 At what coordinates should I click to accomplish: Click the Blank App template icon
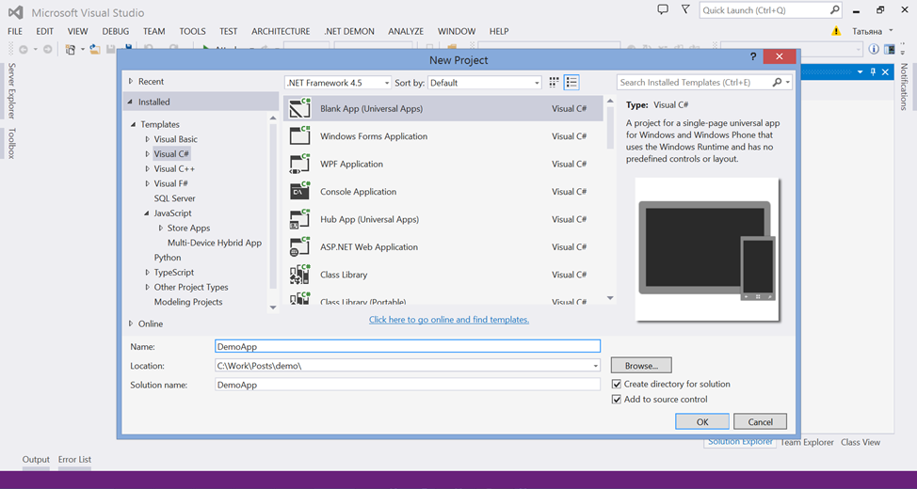300,109
